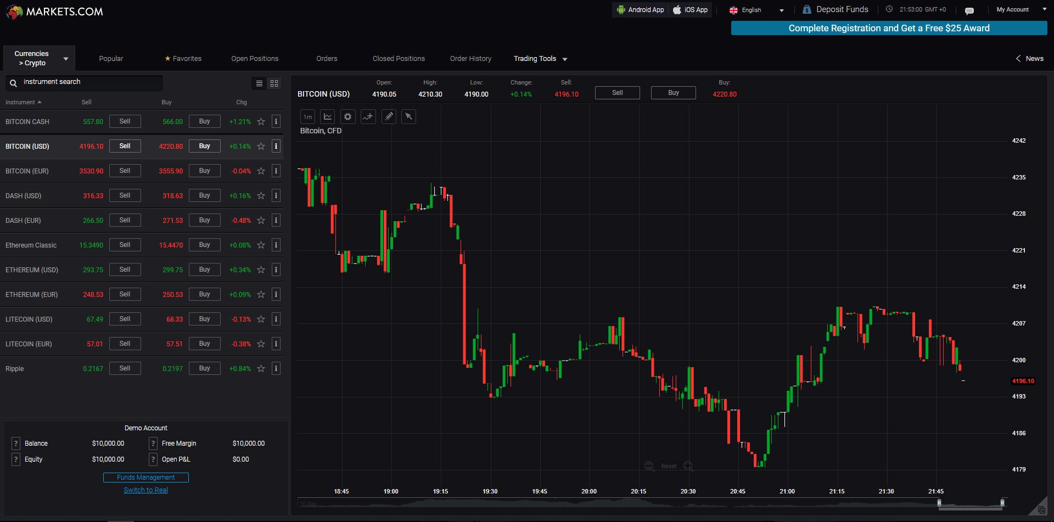Expand the News side panel
The height and width of the screenshot is (522, 1054).
point(1029,59)
